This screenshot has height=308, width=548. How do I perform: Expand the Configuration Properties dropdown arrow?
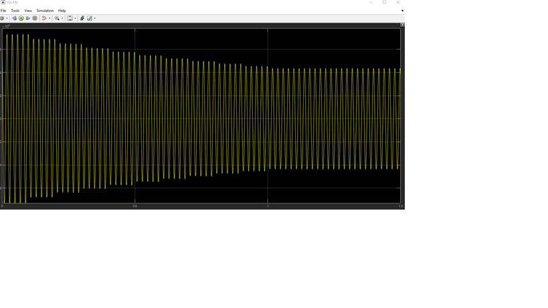pos(7,18)
